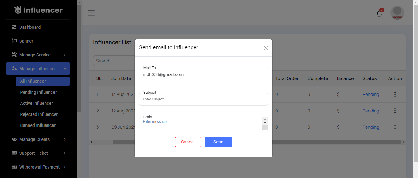Click the Manage Service tools icon
This screenshot has height=178, width=418.
14,55
